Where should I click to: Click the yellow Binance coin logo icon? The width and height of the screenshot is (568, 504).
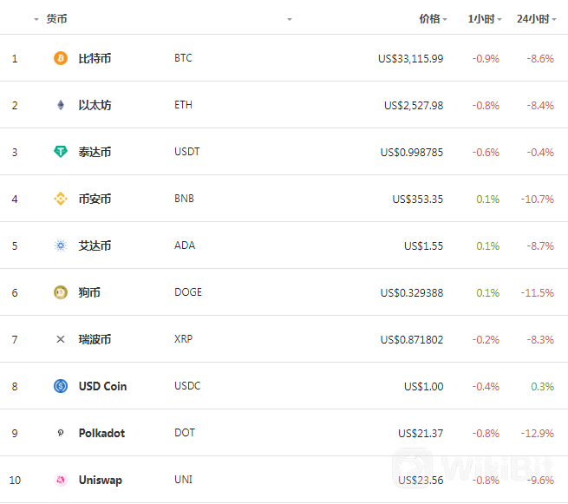(x=61, y=199)
